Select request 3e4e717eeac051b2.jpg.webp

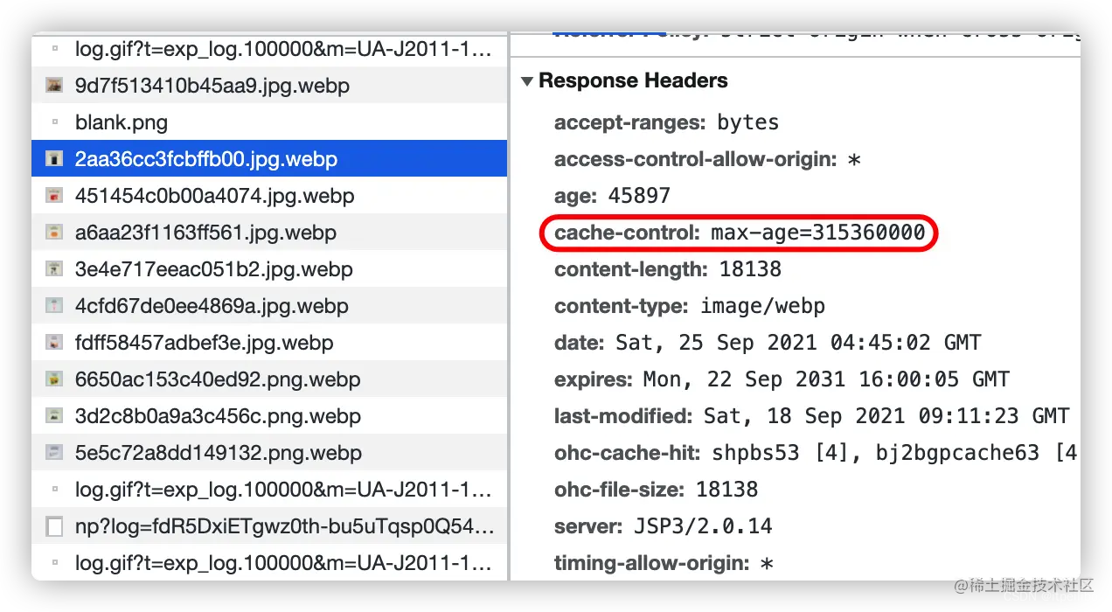pyautogui.click(x=269, y=269)
